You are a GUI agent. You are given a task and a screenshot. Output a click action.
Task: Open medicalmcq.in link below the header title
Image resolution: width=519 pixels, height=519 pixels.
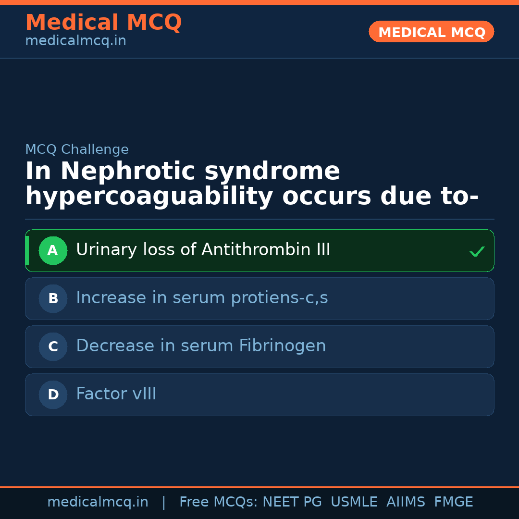click(x=75, y=41)
